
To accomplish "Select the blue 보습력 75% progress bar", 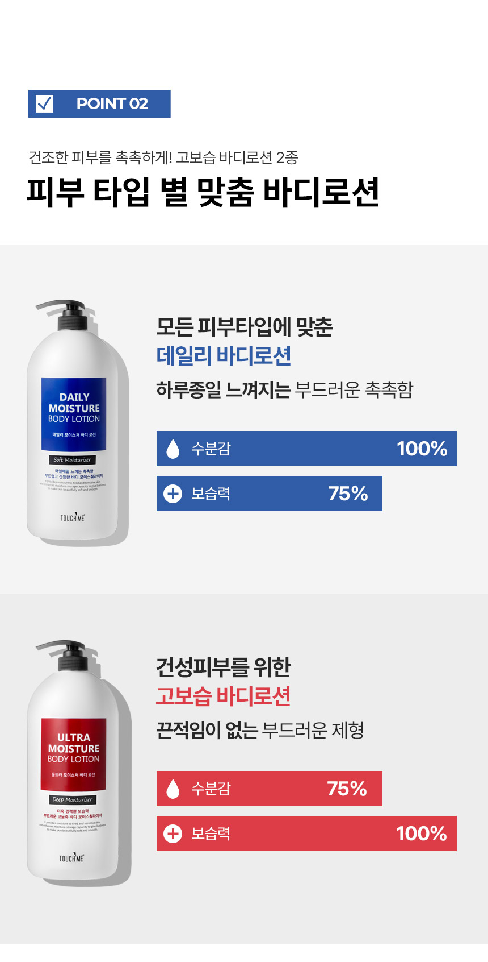I will click(x=270, y=494).
